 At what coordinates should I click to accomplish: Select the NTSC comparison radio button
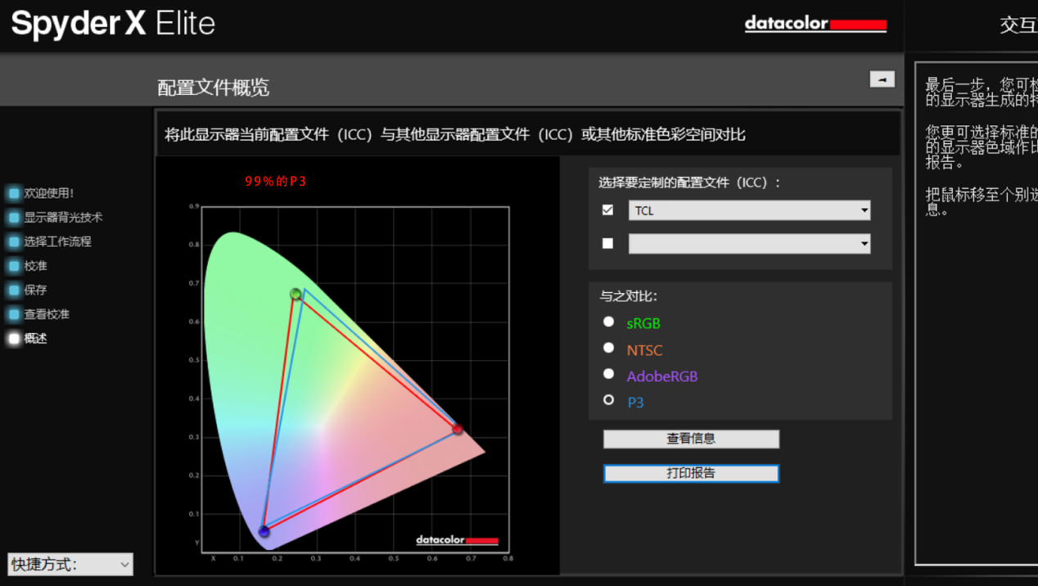point(608,348)
